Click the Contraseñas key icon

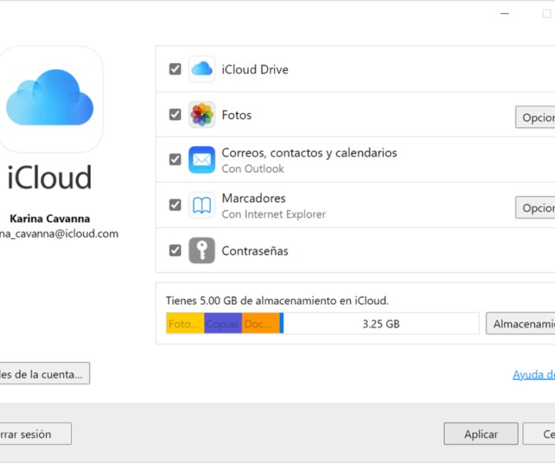202,250
